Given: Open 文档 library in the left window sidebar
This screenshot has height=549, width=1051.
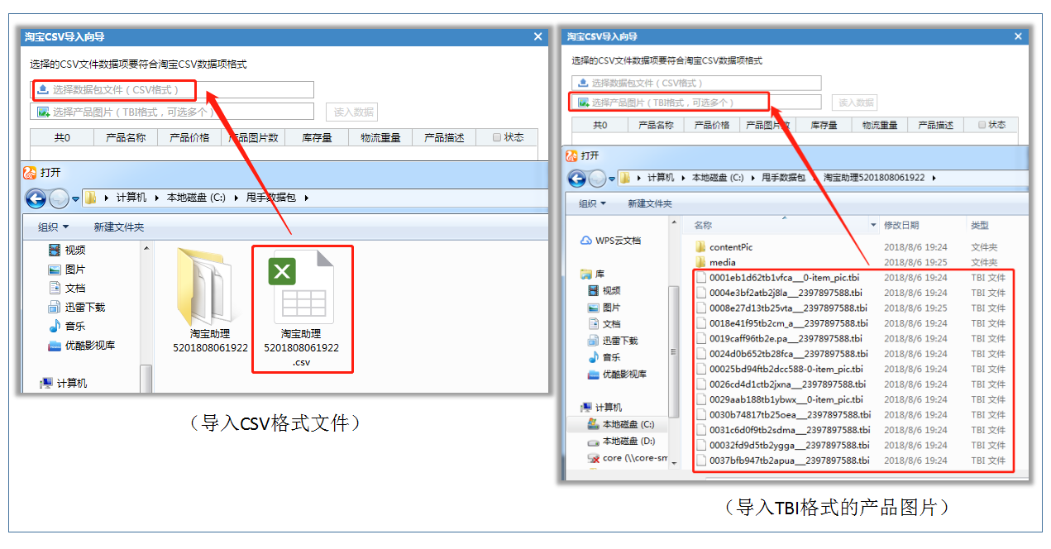Looking at the screenshot, I should [66, 288].
